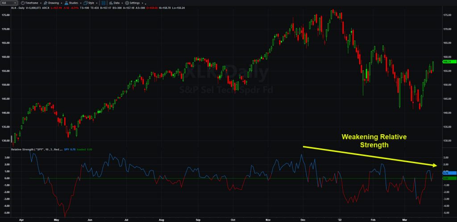
Task: Click the A=157.18 ask readout
Action: click(x=129, y=8)
